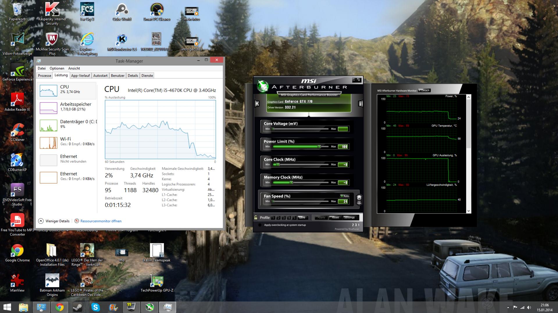Switch to the Prozesse tab
This screenshot has height=313, width=558.
tap(44, 76)
